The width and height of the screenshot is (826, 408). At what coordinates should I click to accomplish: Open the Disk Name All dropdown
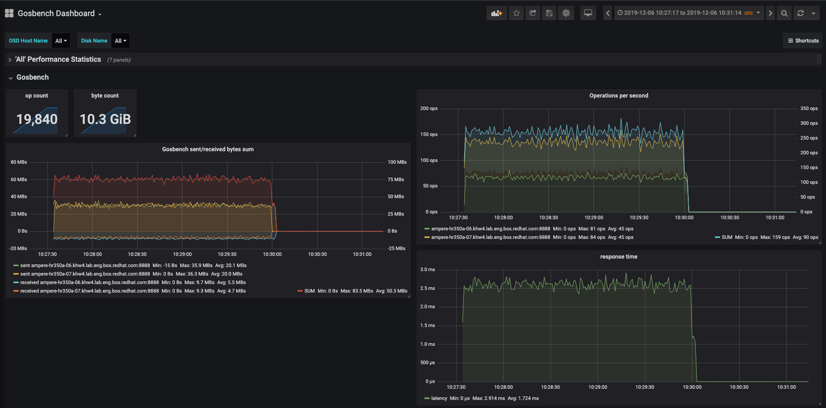coord(120,41)
